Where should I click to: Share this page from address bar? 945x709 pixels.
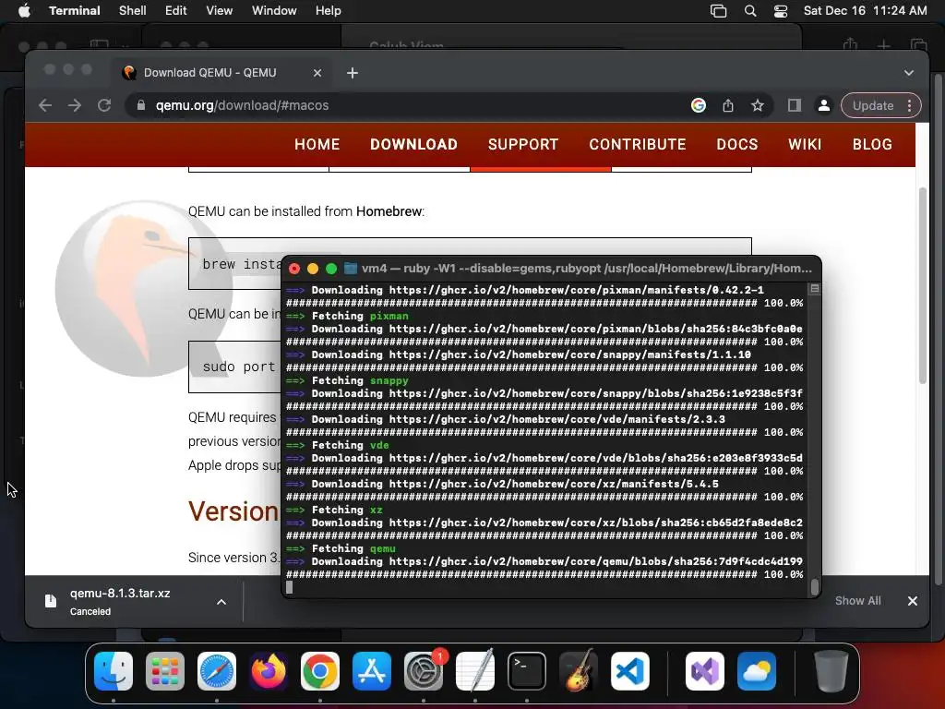(x=728, y=105)
